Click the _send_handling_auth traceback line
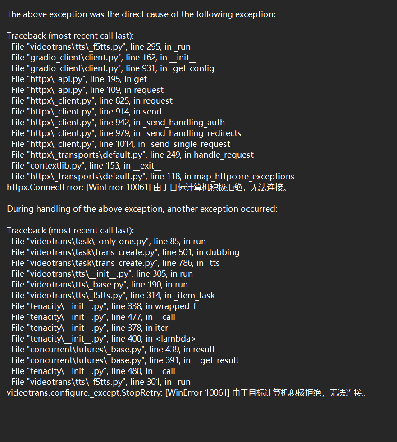 pos(118,122)
